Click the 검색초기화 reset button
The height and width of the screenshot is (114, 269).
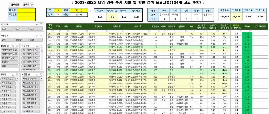click(28, 5)
